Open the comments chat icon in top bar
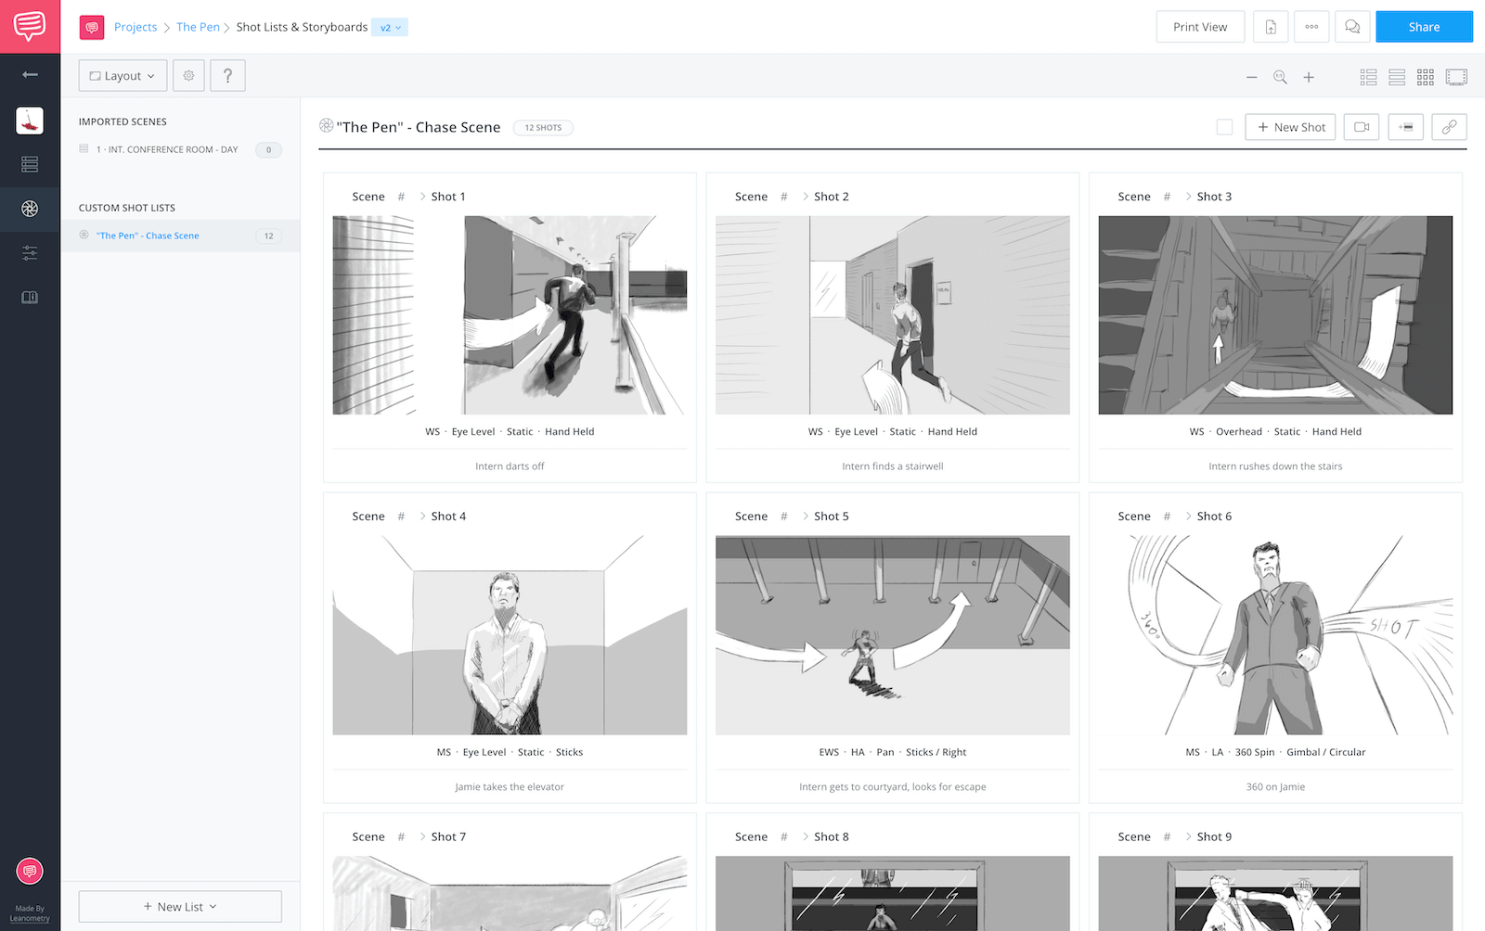This screenshot has height=931, width=1485. 1352,26
